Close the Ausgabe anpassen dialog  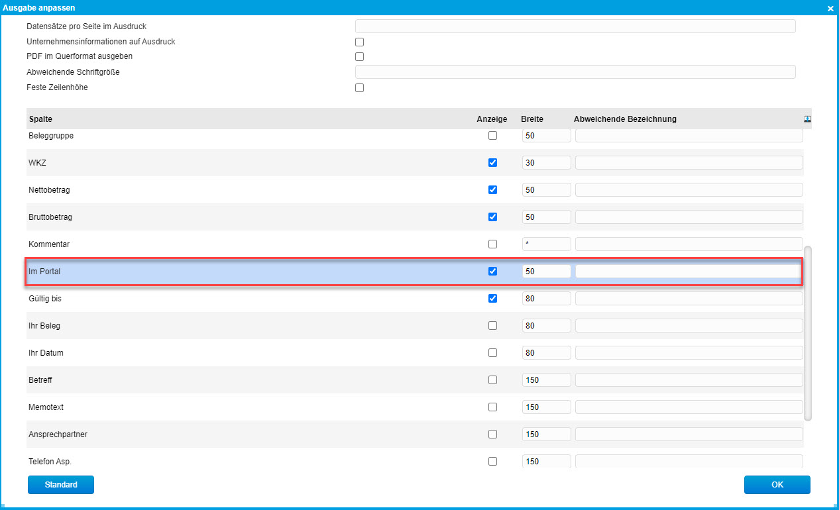click(830, 8)
